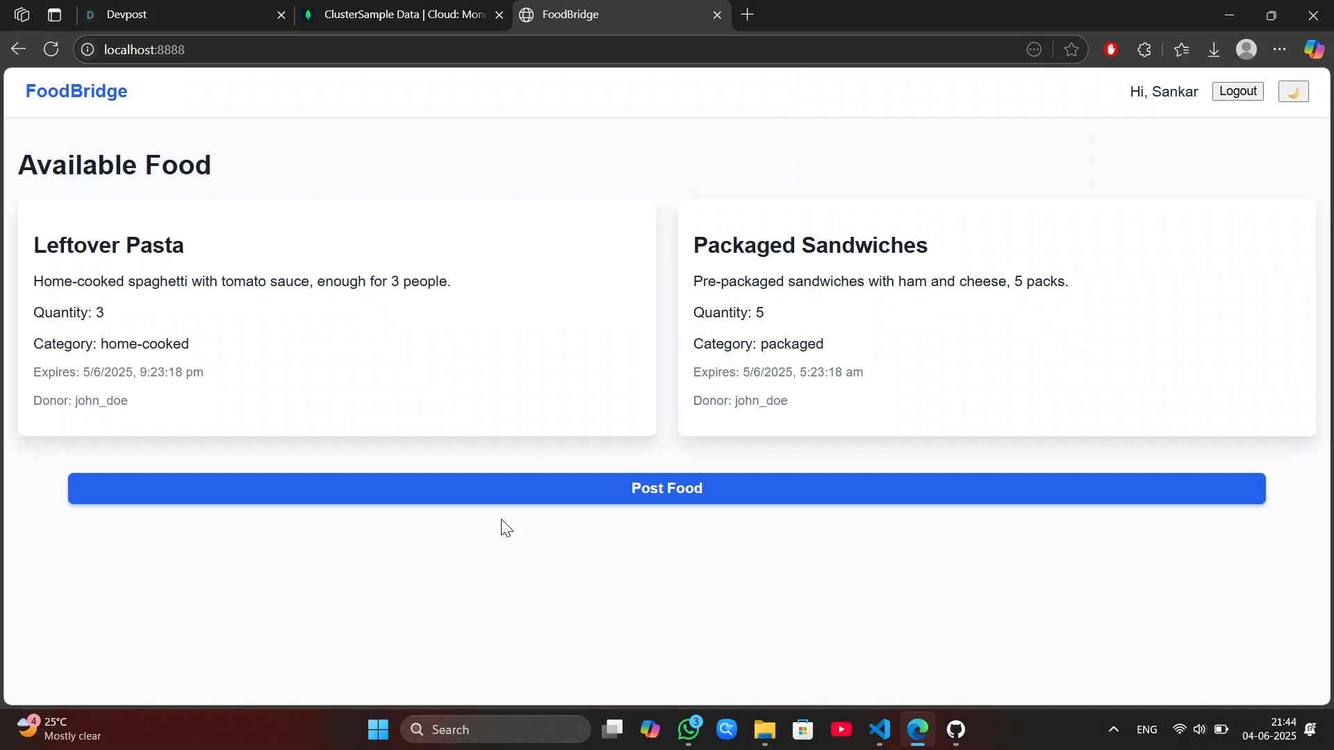1334x750 pixels.
Task: Open a new browser tab
Action: point(748,15)
